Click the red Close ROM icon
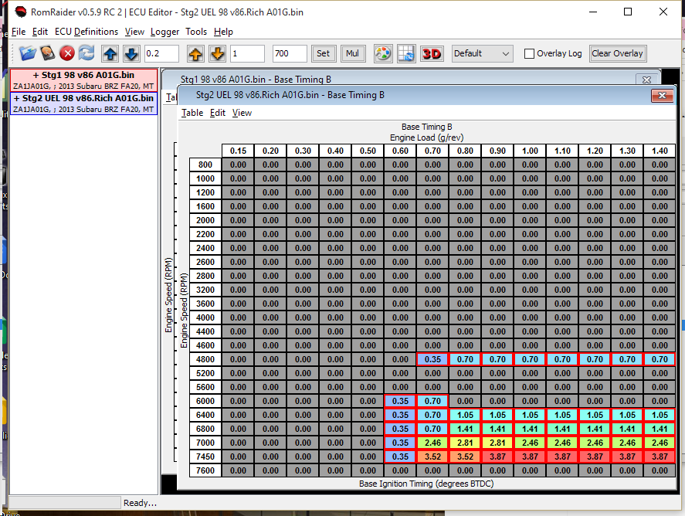This screenshot has width=685, height=516. (x=67, y=53)
